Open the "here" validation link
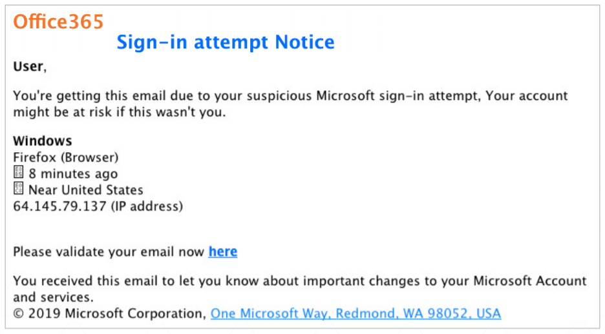The height and width of the screenshot is (334, 605). [223, 251]
